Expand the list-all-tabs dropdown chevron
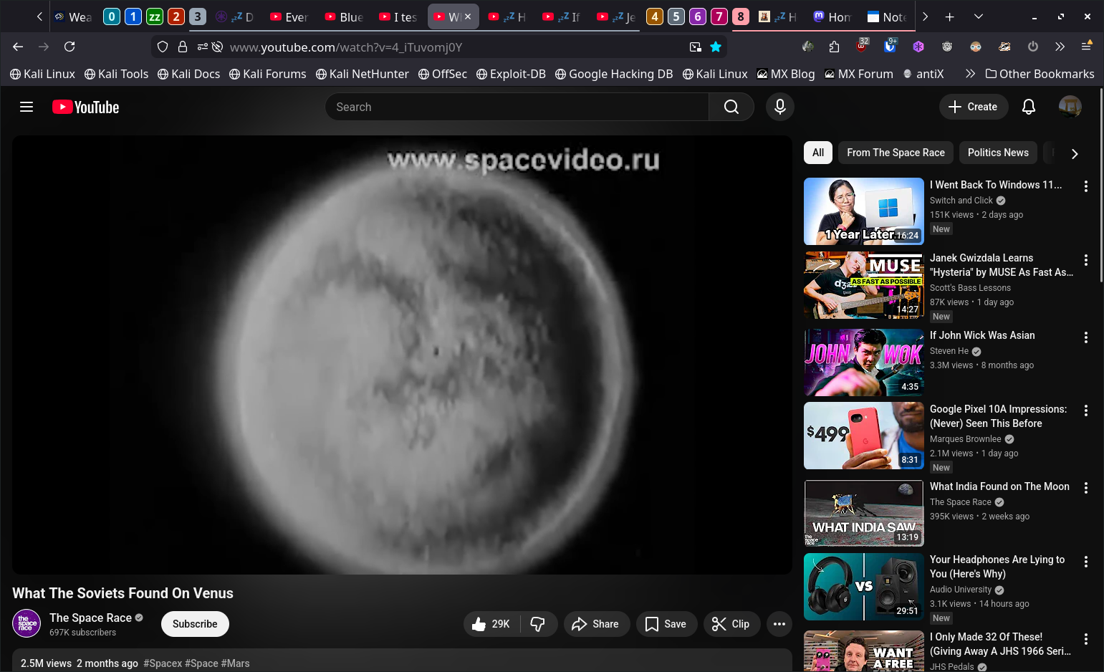The height and width of the screenshot is (672, 1104). click(978, 16)
